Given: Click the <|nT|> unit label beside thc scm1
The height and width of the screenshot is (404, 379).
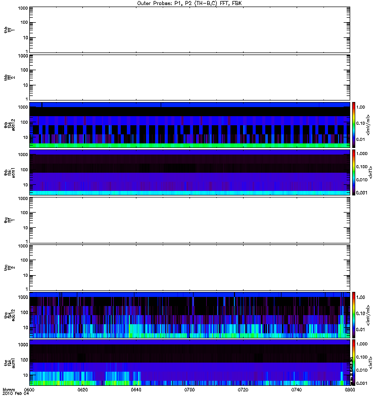Looking at the screenshot, I should coord(370,363).
